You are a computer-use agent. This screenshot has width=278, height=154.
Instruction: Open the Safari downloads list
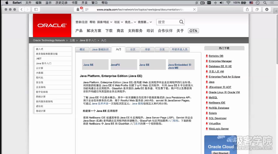[267, 9]
